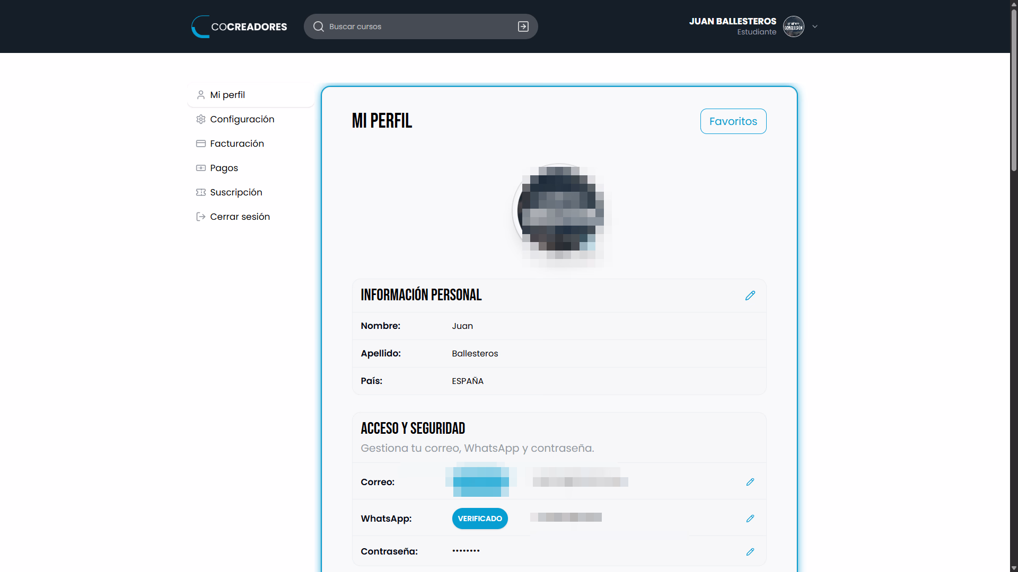
Task: Click the Pagos money icon
Action: pos(201,168)
